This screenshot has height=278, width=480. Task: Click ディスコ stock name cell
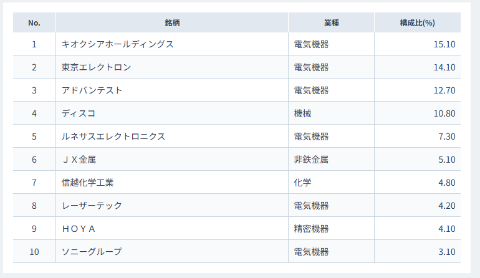(78, 113)
